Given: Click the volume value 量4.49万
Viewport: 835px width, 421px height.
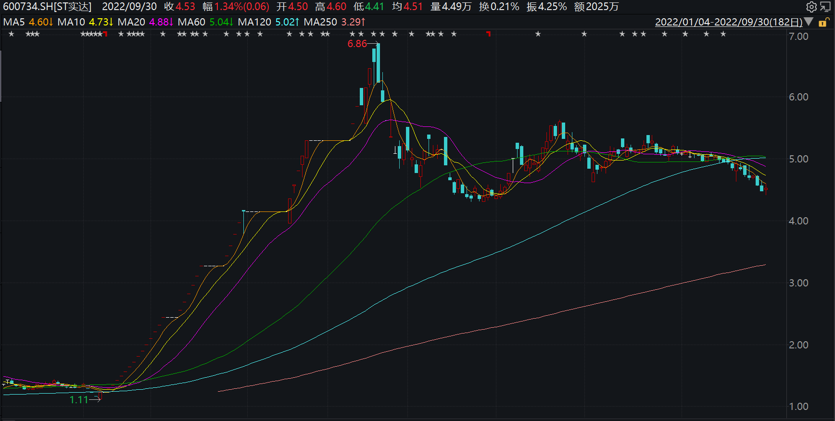Looking at the screenshot, I should tap(451, 7).
